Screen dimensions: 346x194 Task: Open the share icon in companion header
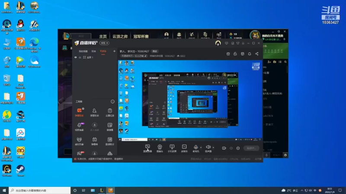[x=256, y=53]
